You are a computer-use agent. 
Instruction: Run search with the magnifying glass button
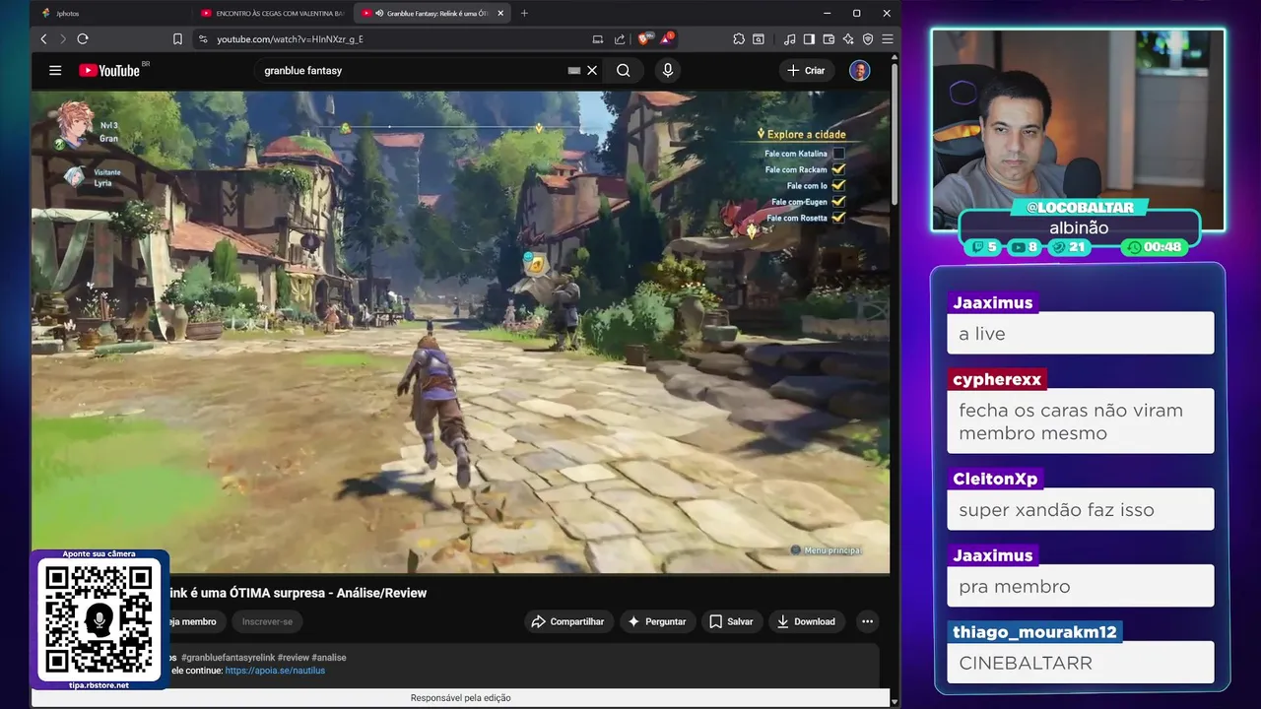click(x=624, y=70)
